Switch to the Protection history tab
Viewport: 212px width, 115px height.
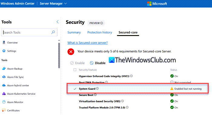point(100,32)
